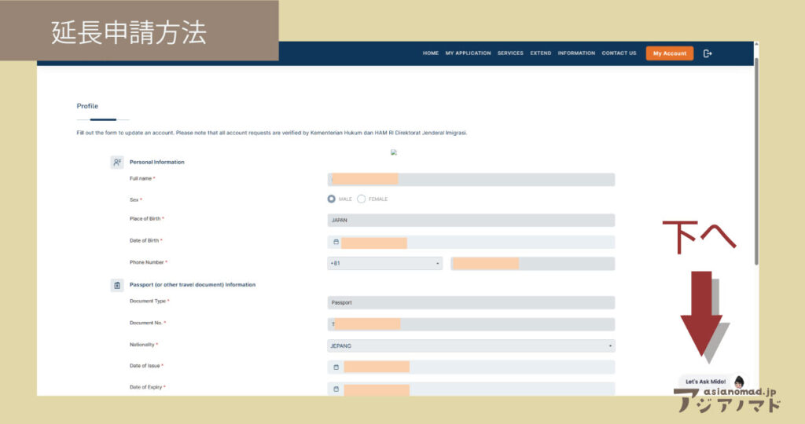The height and width of the screenshot is (424, 805).
Task: Select the FEMALE radio button
Action: [x=362, y=199]
